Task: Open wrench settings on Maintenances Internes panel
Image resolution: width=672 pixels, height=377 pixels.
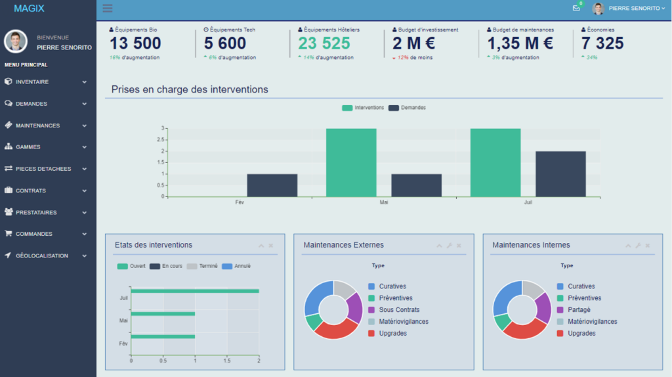Action: tap(638, 246)
